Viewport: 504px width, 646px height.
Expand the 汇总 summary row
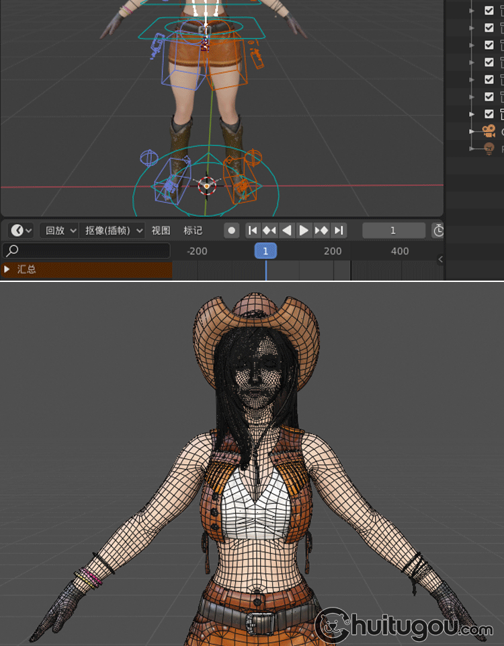[7, 269]
